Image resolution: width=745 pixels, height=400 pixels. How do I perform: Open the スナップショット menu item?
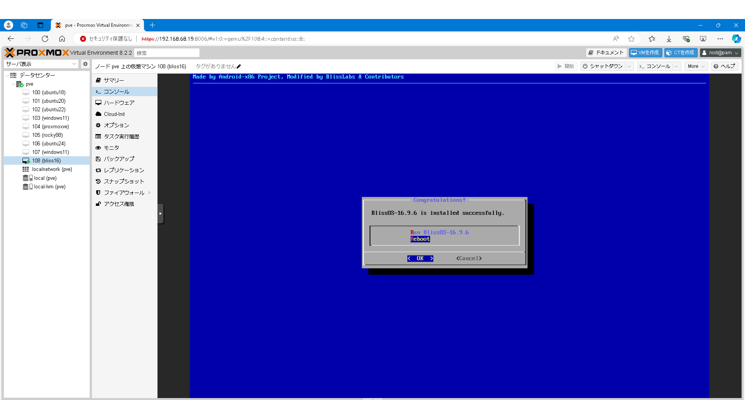point(125,181)
